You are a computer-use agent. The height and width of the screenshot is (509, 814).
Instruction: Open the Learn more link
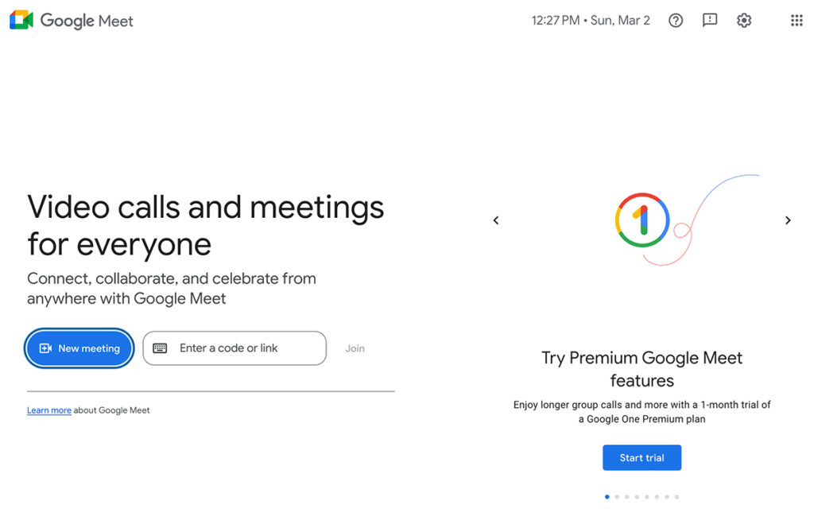pyautogui.click(x=48, y=410)
